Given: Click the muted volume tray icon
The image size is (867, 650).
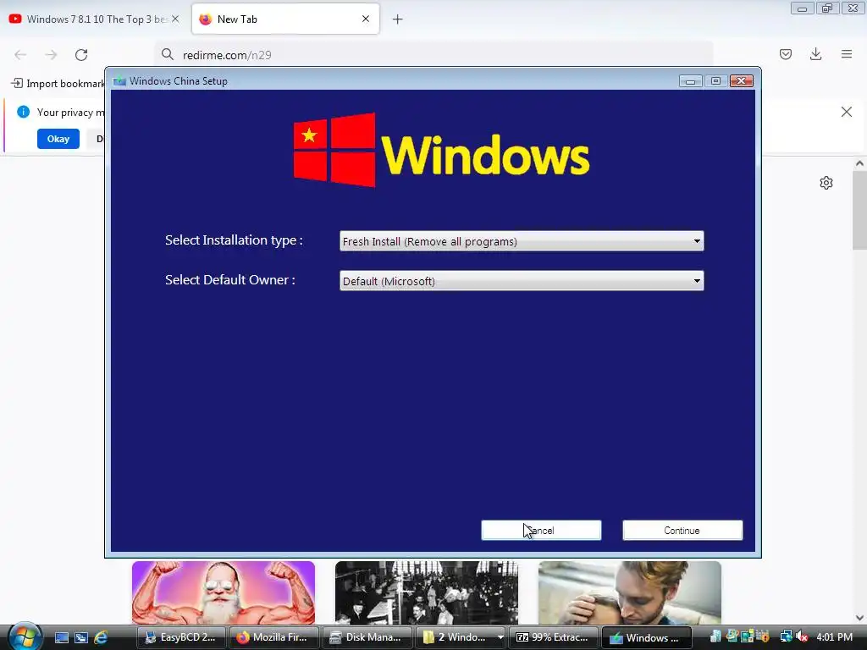Looking at the screenshot, I should coord(802,636).
